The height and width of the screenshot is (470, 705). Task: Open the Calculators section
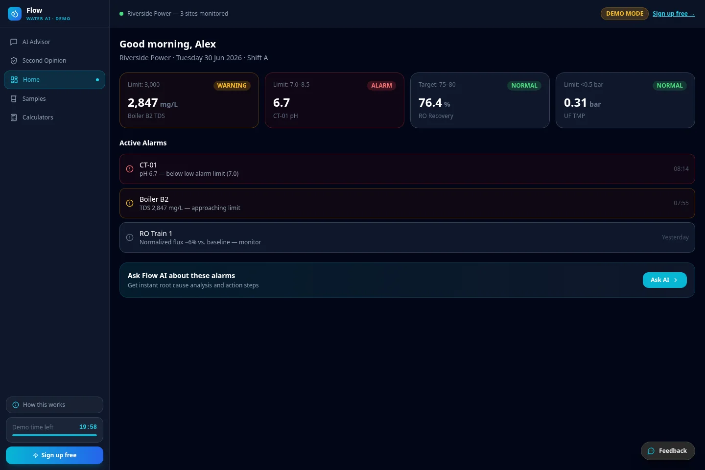tap(54, 117)
